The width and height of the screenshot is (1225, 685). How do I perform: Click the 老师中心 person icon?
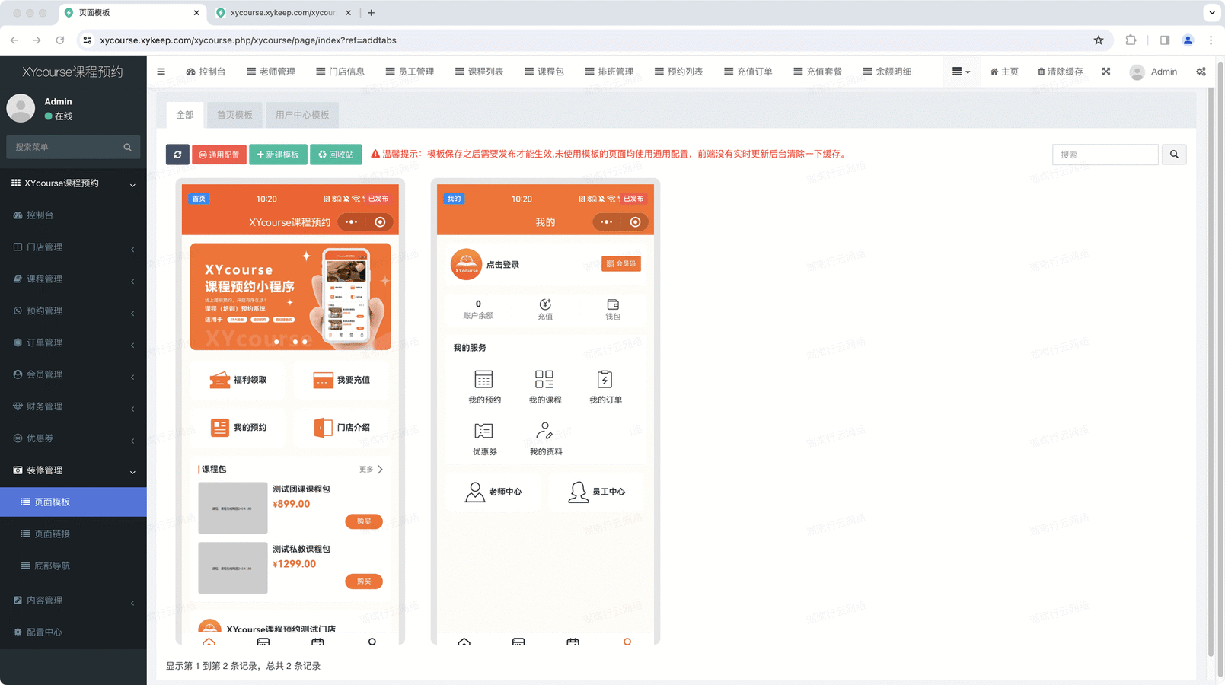point(475,492)
